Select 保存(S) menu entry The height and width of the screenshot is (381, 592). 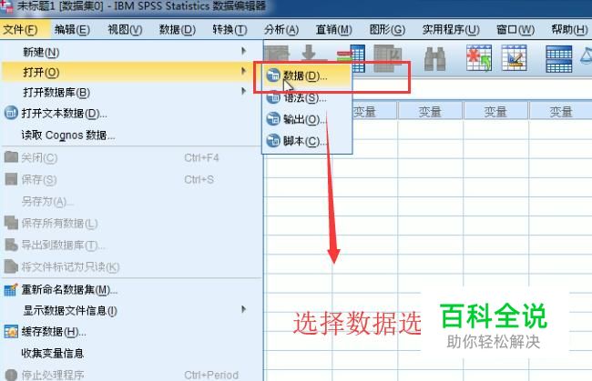[131, 179]
